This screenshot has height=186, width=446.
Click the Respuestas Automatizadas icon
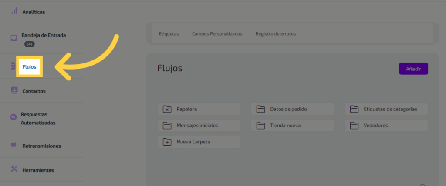[14, 117]
